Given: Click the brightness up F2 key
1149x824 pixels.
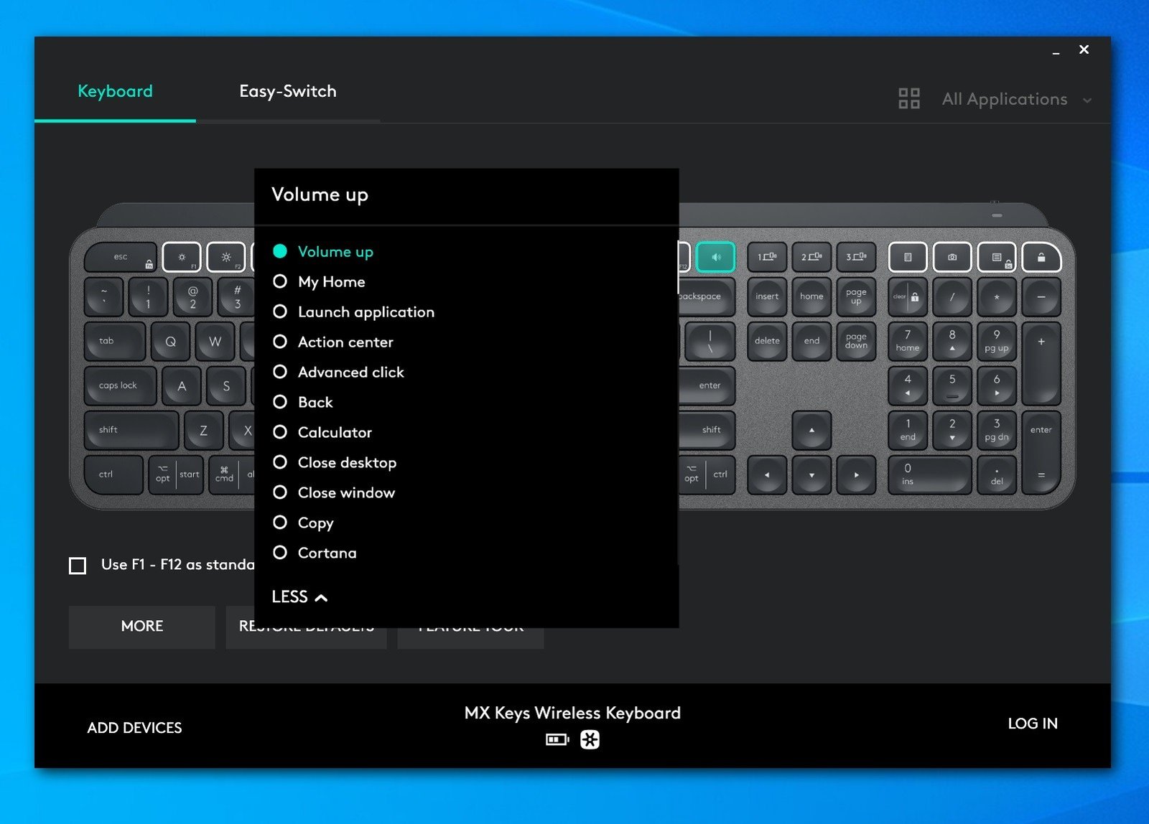Looking at the screenshot, I should 226,257.
